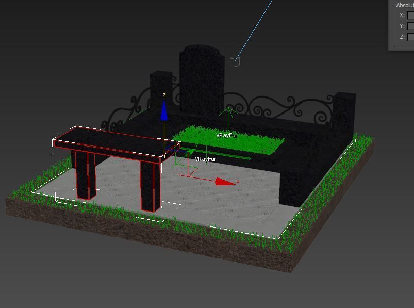
Task: Click the blue Z-axis arrow of the move gizmo
Action: click(x=164, y=111)
